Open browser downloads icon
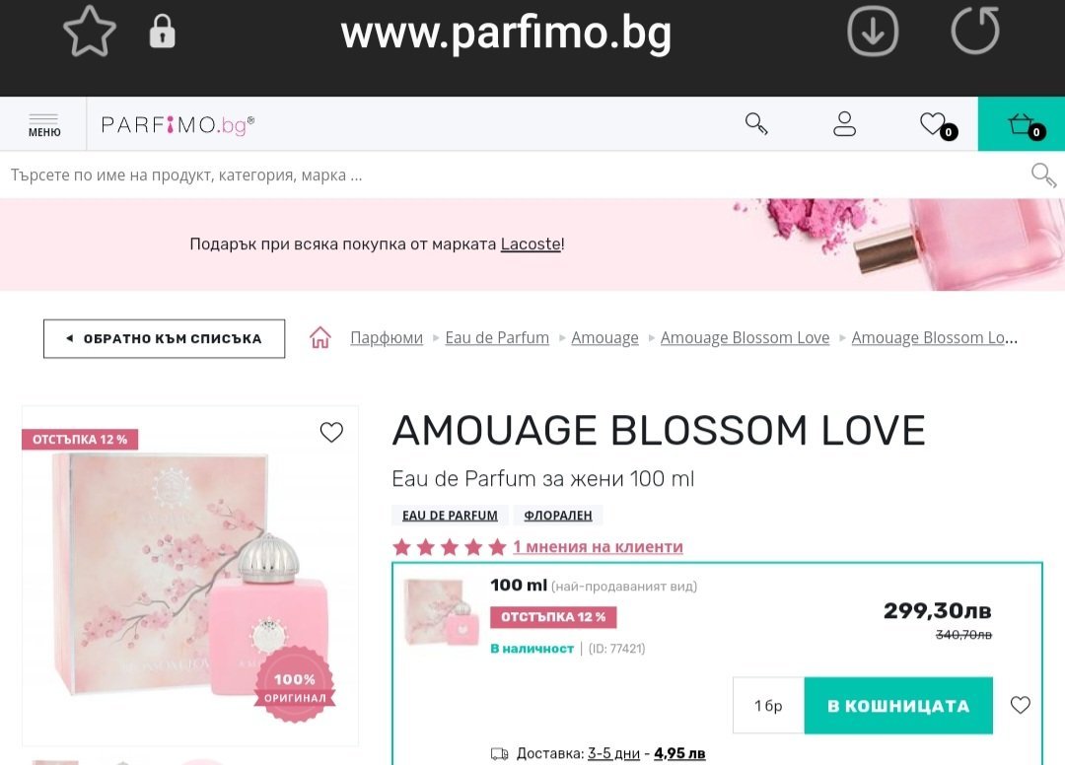Viewport: 1065px width, 765px height. point(873,32)
